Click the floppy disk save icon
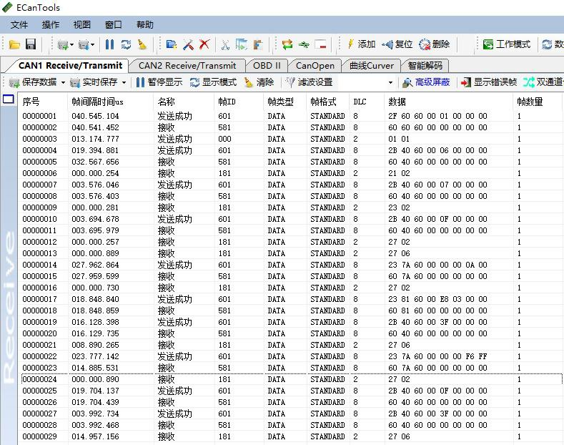Screen dimensions: 564x445 [31, 44]
